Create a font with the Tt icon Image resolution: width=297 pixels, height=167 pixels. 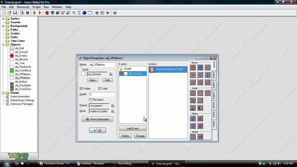[x=74, y=13]
